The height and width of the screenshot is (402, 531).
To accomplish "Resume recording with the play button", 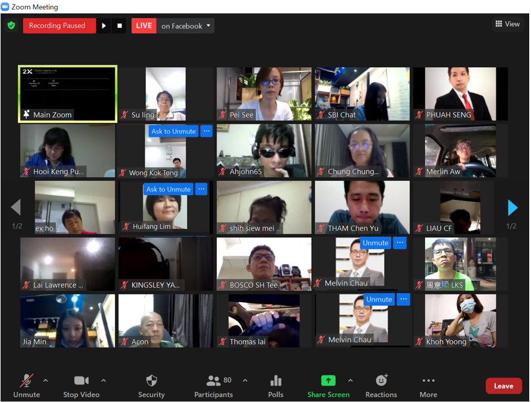I will tap(104, 26).
